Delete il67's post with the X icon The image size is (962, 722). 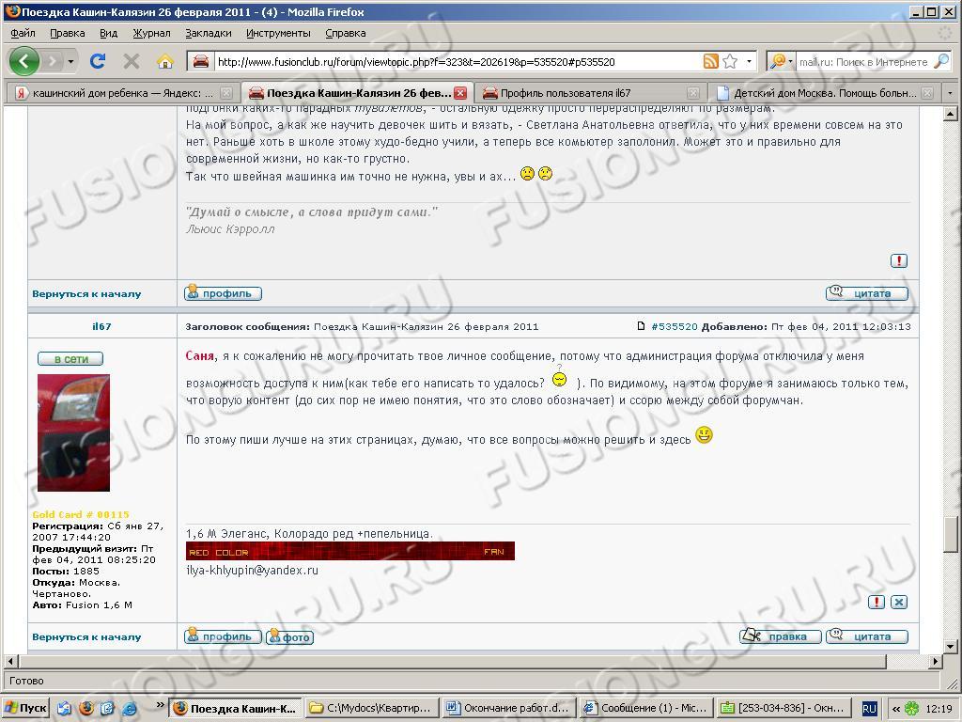coord(899,603)
